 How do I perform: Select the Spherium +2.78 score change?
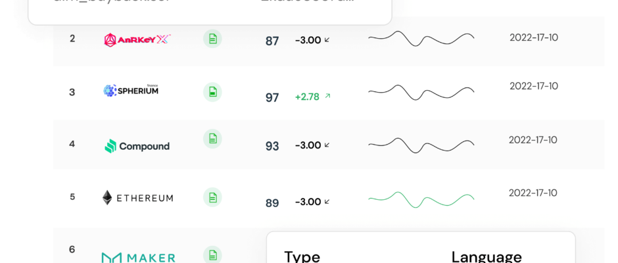click(307, 97)
